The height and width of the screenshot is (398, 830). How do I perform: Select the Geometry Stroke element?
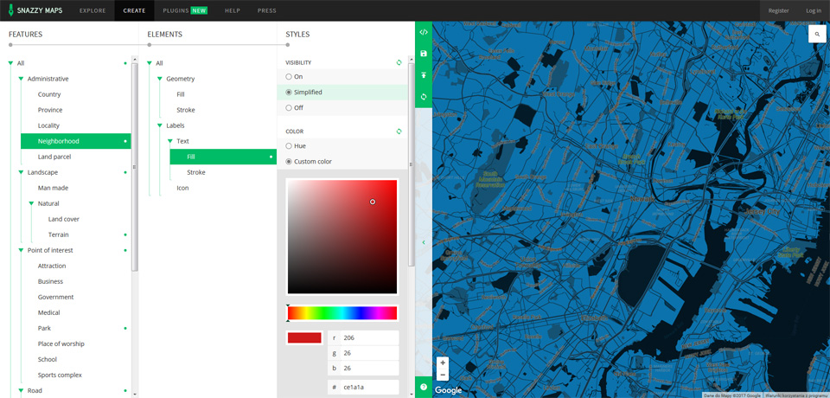(x=186, y=110)
